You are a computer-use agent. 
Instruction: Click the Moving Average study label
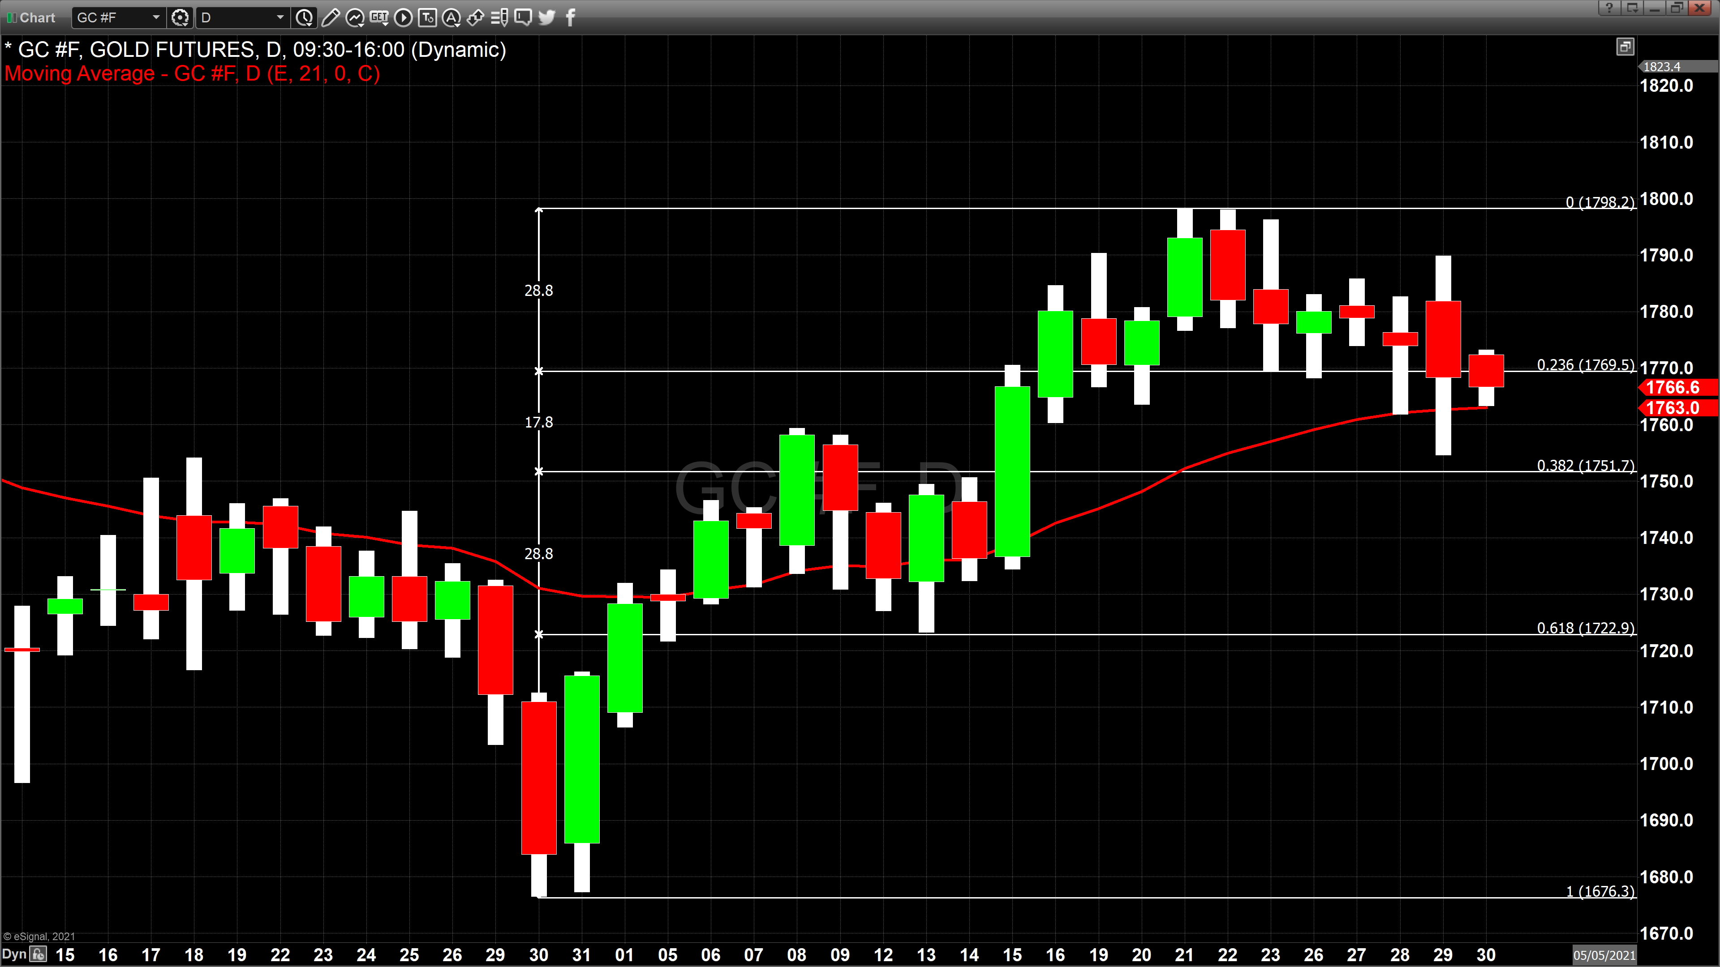192,73
